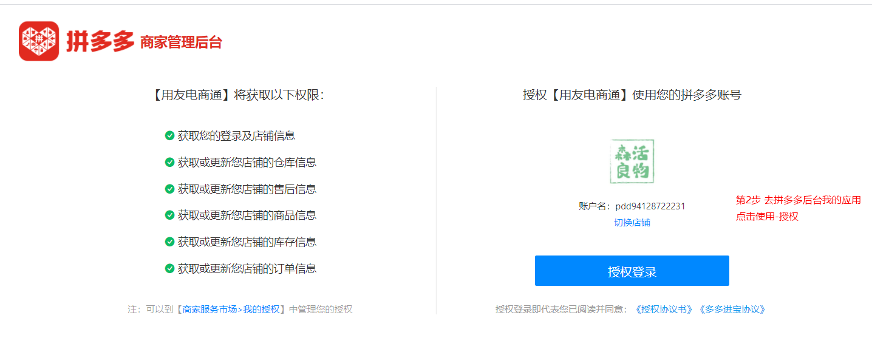Select the text 获取或更新您店铺的仓库信息

pos(247,163)
